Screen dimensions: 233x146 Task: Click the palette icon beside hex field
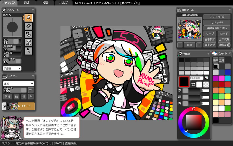(x=206, y=78)
